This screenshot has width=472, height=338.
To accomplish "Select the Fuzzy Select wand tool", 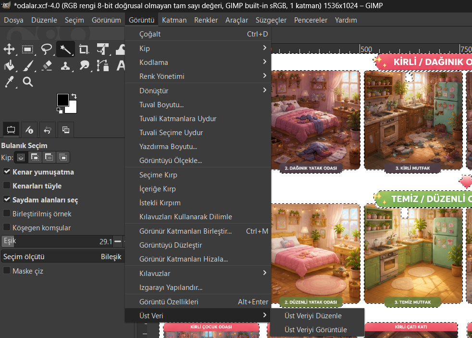I will point(65,49).
